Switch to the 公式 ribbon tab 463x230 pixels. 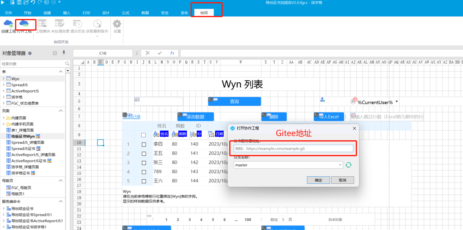coord(126,13)
